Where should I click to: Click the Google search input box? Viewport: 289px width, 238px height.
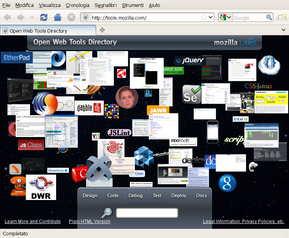click(x=249, y=18)
